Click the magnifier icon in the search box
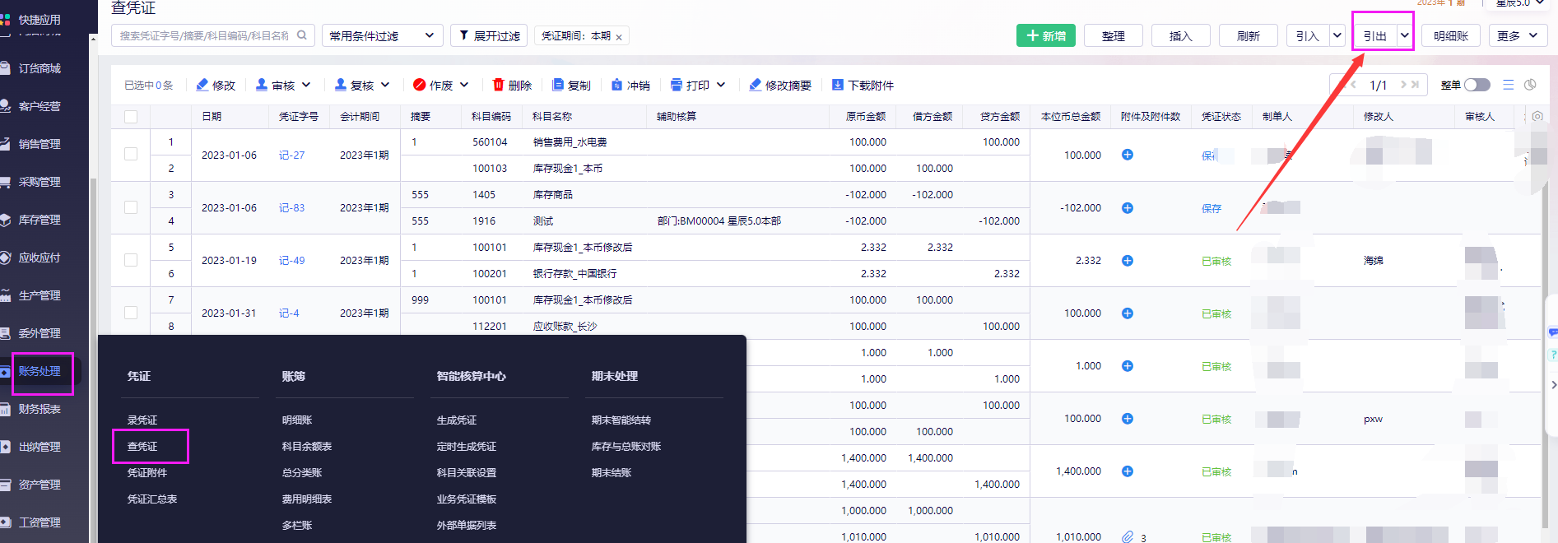This screenshot has width=1558, height=543. pyautogui.click(x=302, y=35)
